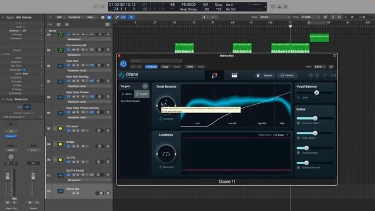Open Ozone help question mark icon

pos(316,76)
